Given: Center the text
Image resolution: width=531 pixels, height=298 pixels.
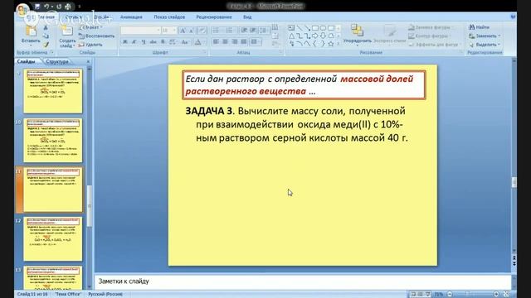Looking at the screenshot, I should coord(225,42).
